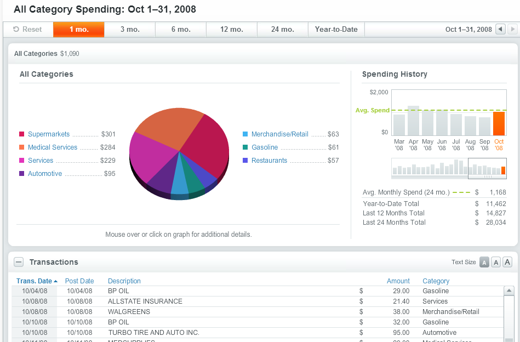
Task: Collapse the Transactions section
Action: coord(19,263)
